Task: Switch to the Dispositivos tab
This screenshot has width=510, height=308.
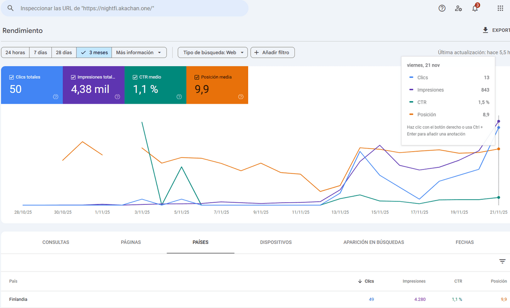Action: [276, 242]
